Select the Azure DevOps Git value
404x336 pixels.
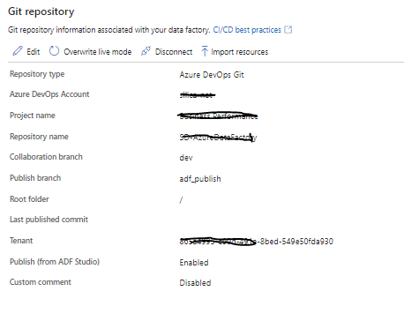point(212,75)
